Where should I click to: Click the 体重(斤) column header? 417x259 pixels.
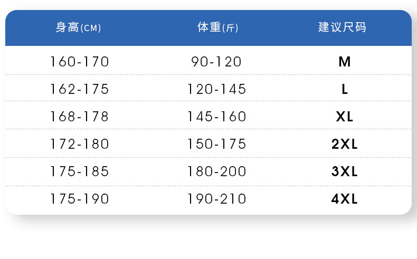217,28
